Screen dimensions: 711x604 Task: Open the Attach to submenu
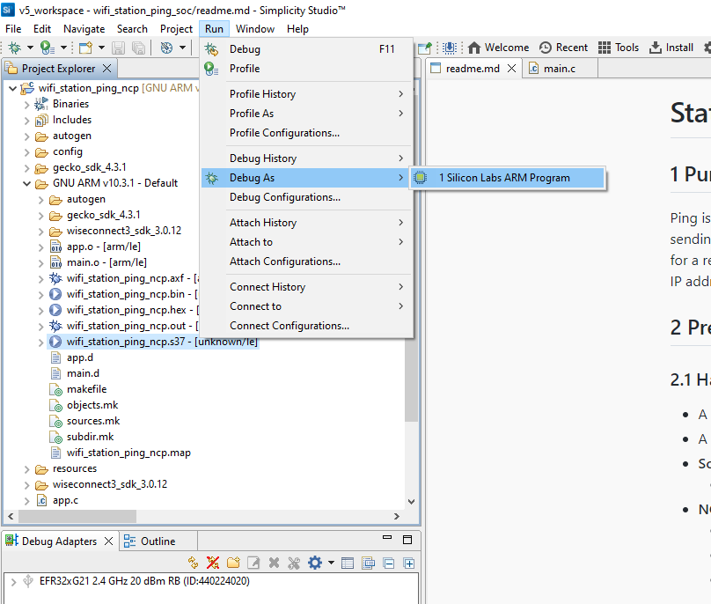(x=307, y=242)
